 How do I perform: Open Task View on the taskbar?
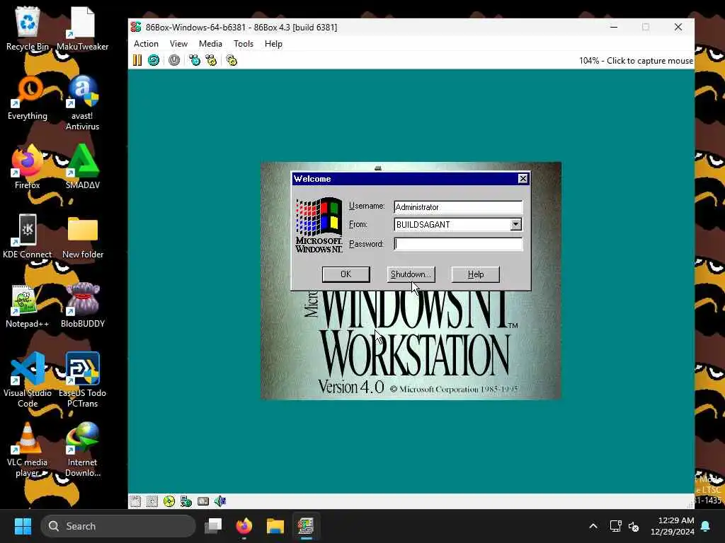[x=213, y=526]
